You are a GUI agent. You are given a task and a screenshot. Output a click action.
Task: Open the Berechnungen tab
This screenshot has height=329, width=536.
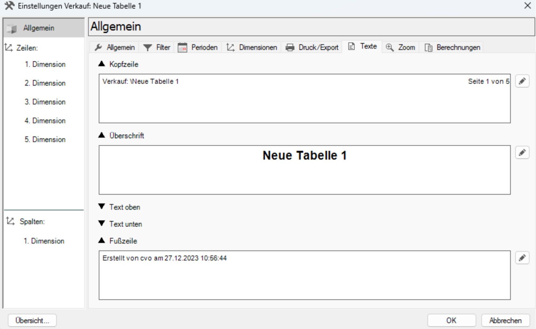[x=452, y=48]
